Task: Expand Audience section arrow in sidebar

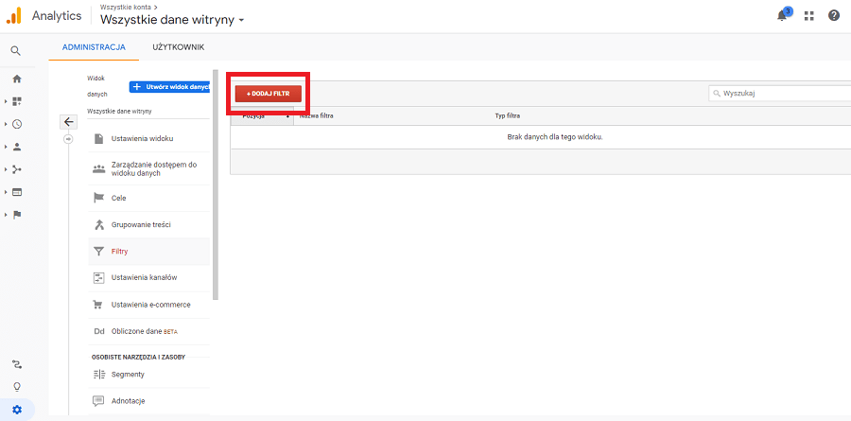Action: pos(6,147)
